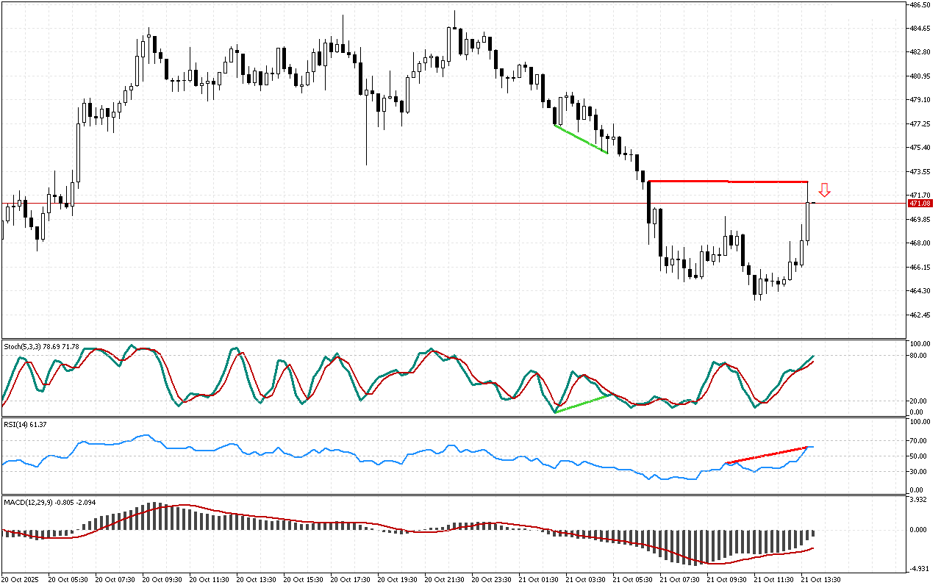Click the MACD(12,29,9) indicator label
941x588 pixels.
[49, 502]
